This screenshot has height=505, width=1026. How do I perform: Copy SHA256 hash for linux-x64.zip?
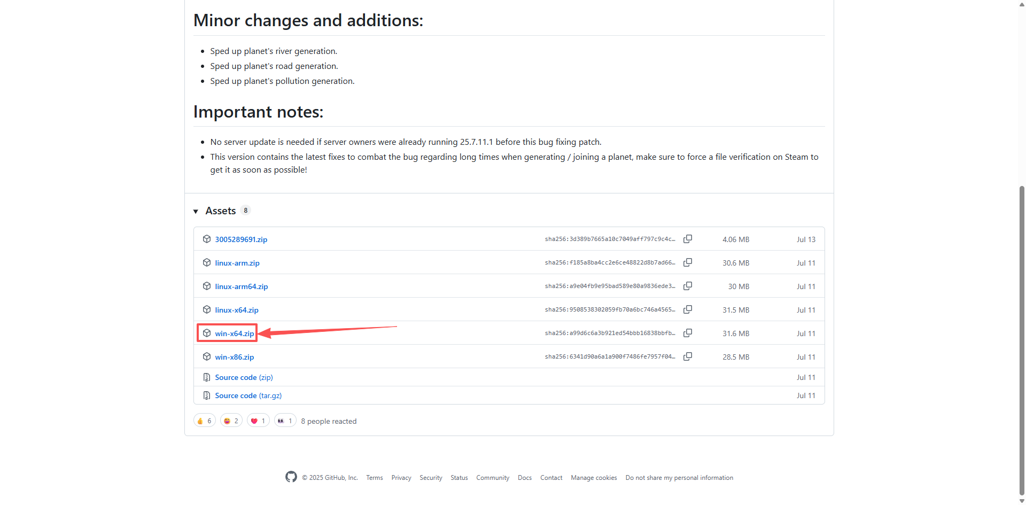coord(688,309)
